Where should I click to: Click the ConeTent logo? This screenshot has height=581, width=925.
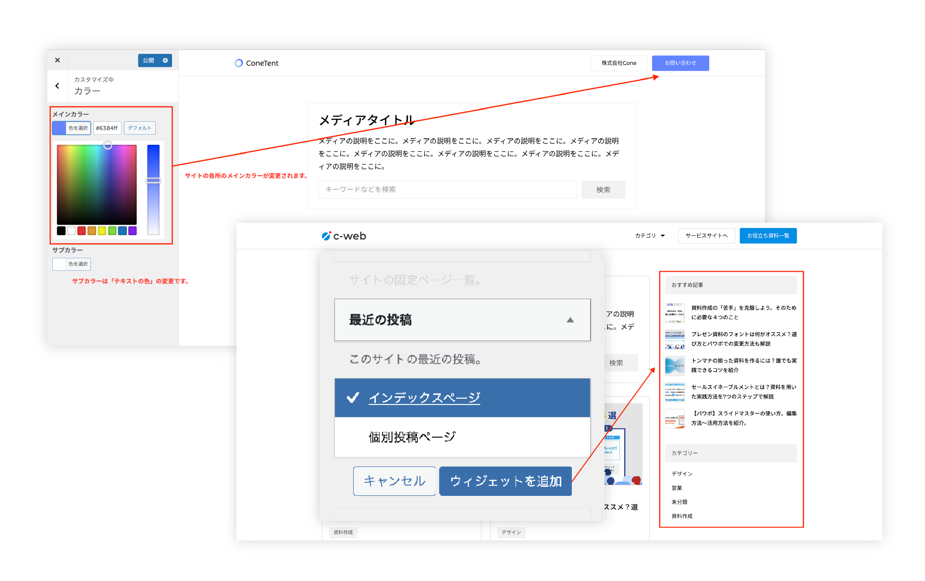(257, 63)
